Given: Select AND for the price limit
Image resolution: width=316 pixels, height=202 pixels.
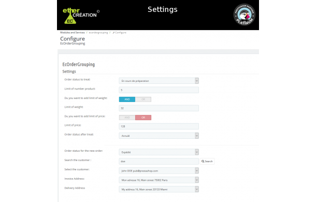Looking at the screenshot, I should 127,118.
